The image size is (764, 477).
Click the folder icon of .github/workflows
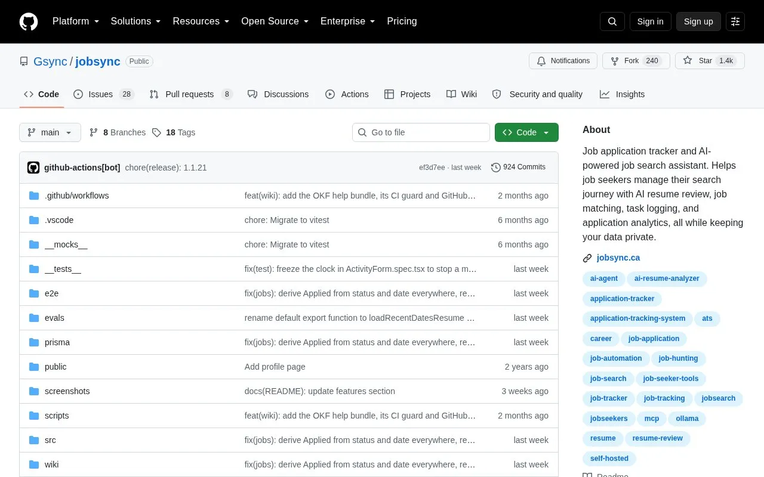point(34,196)
